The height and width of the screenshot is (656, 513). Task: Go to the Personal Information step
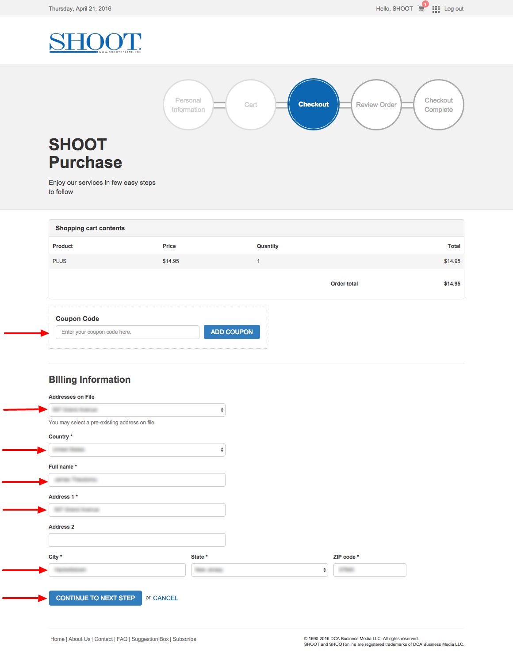pos(188,105)
